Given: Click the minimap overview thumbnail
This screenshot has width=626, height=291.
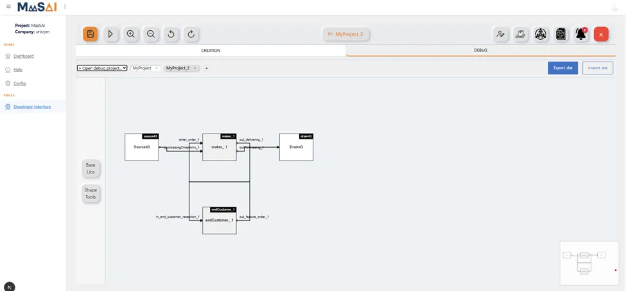Looking at the screenshot, I should 589,263.
